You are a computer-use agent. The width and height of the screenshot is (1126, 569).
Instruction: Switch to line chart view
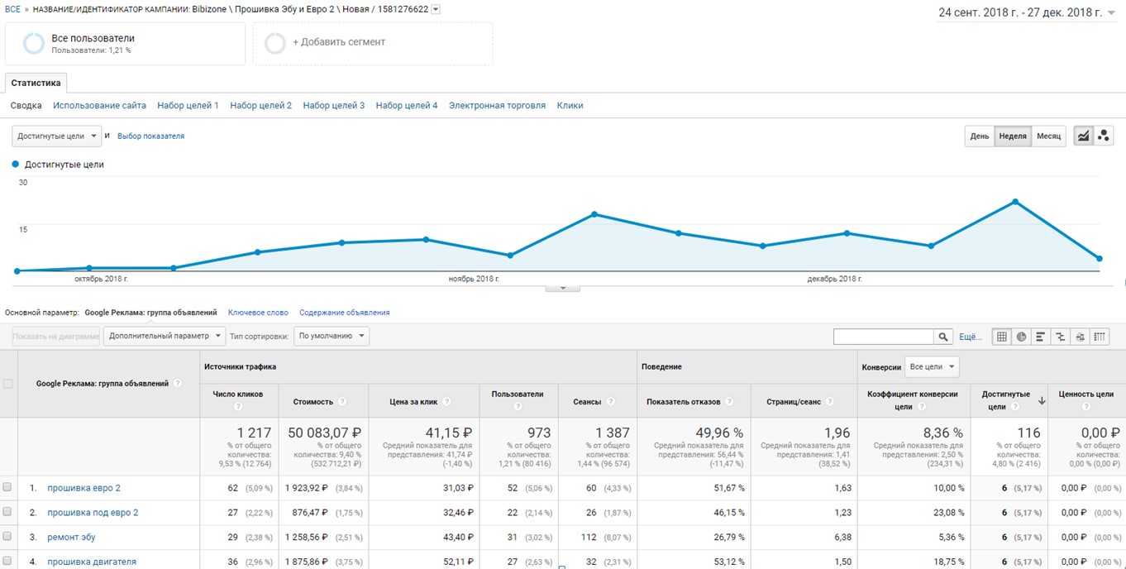pyautogui.click(x=1083, y=136)
